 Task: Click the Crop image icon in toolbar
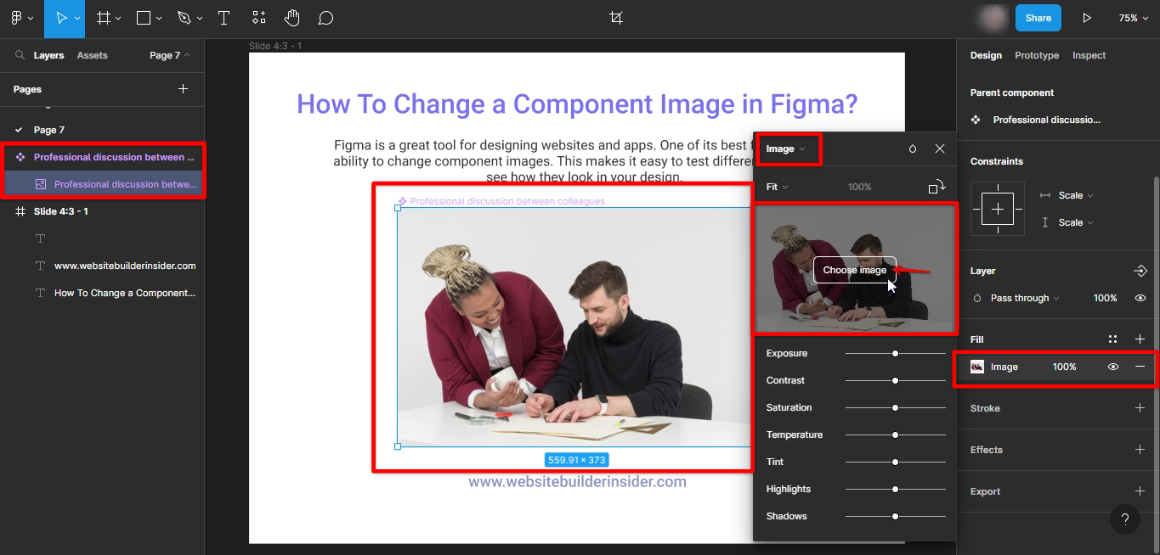(x=616, y=18)
